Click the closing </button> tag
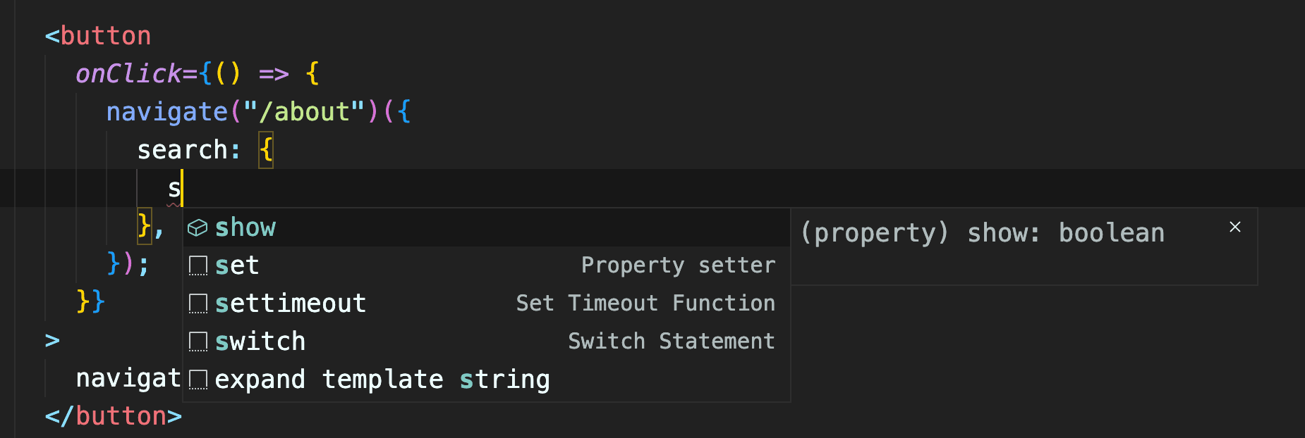Screen dimensions: 1305x438 pyautogui.click(x=114, y=416)
